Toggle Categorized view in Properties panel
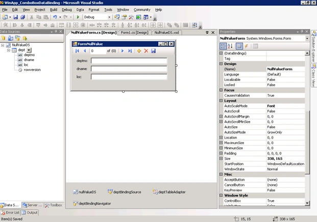The height and width of the screenshot is (222, 317). [x=223, y=46]
